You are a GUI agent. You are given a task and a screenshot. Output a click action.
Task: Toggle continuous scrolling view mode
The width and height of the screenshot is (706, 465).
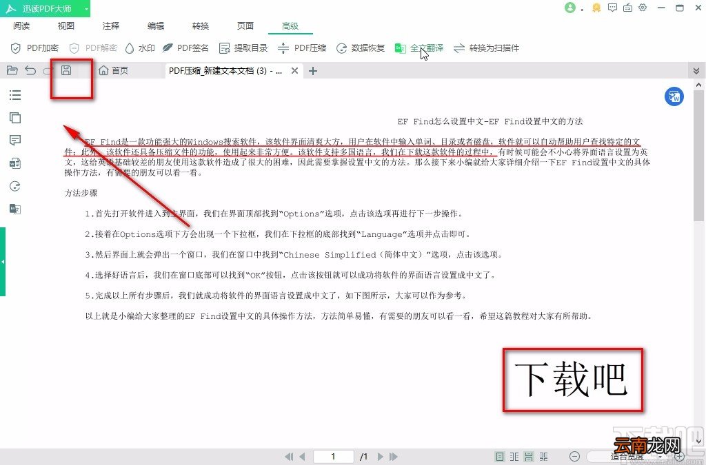[529, 457]
